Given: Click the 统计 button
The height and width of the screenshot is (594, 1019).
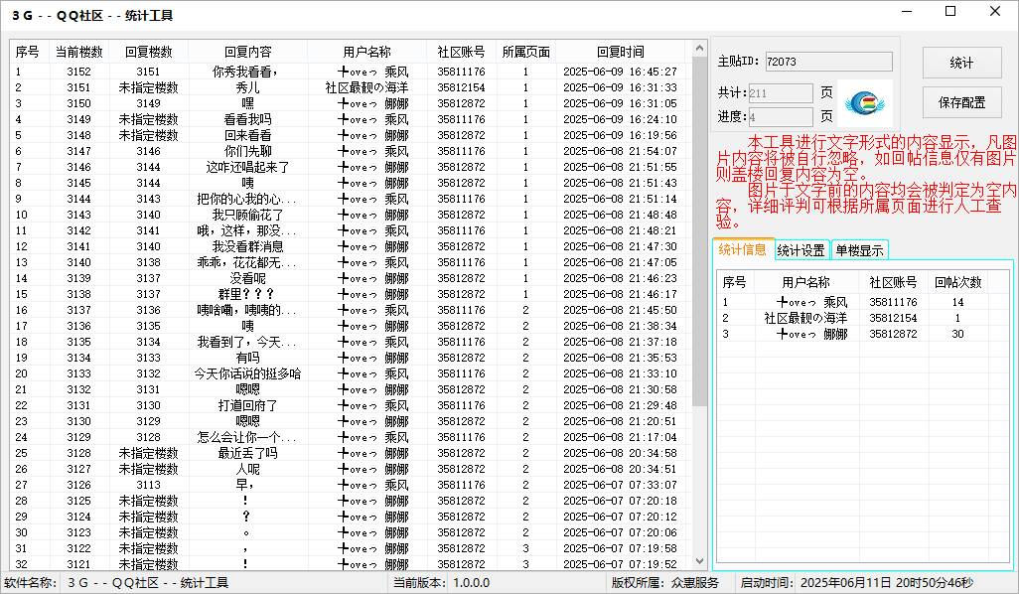Looking at the screenshot, I should tap(961, 63).
